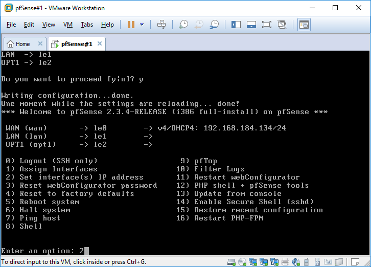Click the '2) Set interface(s) IP address' line
The image size is (371, 267).
click(x=75, y=177)
